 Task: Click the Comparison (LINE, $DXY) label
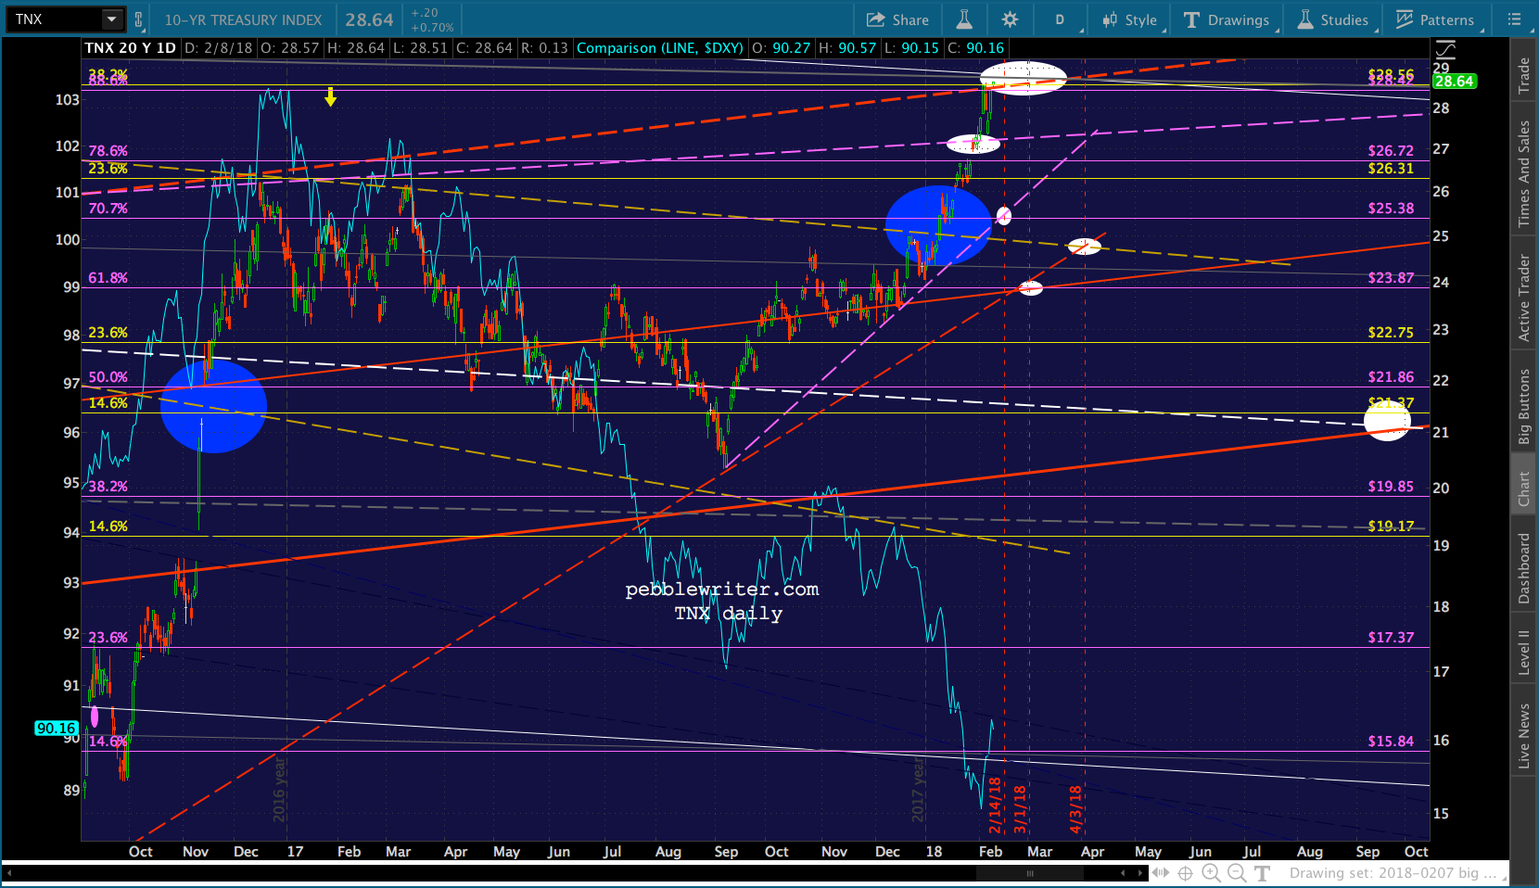(x=660, y=48)
